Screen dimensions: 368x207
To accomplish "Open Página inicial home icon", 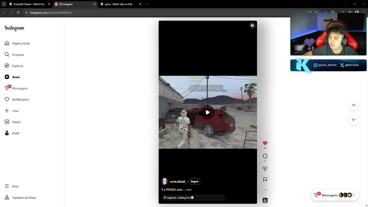I will [x=7, y=43].
